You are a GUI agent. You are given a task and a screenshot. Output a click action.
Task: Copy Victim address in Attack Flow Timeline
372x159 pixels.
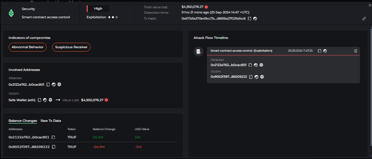pyautogui.click(x=251, y=77)
